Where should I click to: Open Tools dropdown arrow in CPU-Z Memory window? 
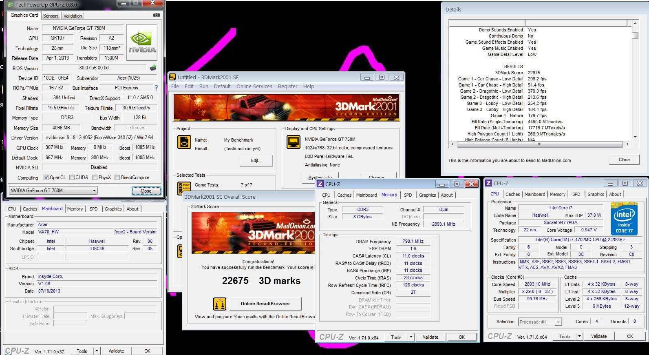pos(411,337)
